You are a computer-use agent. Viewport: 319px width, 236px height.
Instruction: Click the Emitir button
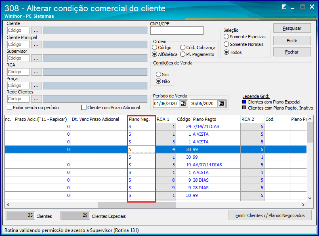(292, 41)
